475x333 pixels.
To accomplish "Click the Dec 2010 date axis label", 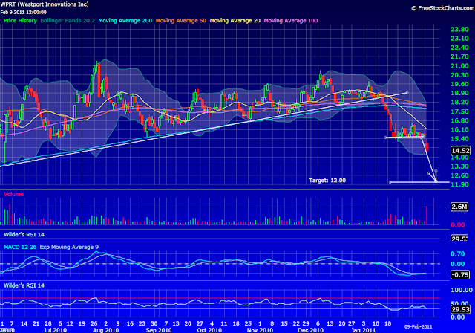I will pos(310,330).
